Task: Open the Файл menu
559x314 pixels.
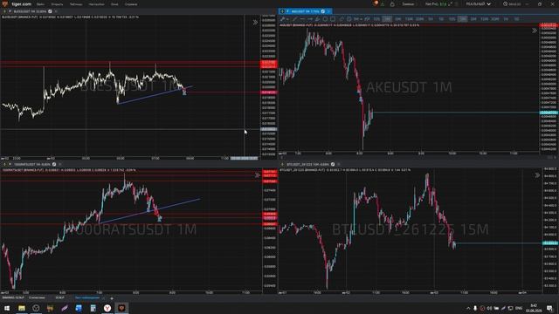Action: click(40, 4)
